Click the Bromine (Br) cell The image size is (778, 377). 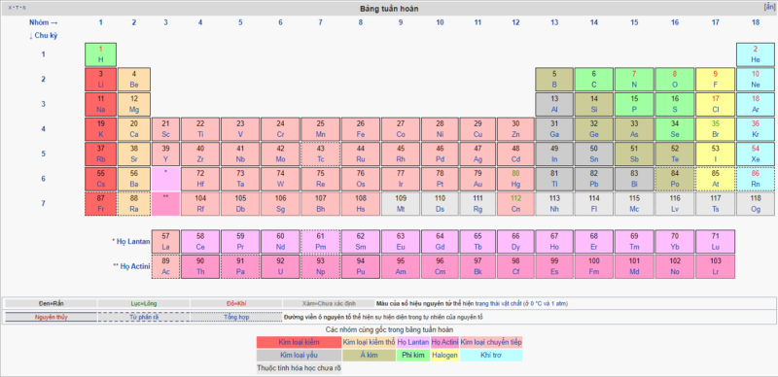(715, 129)
